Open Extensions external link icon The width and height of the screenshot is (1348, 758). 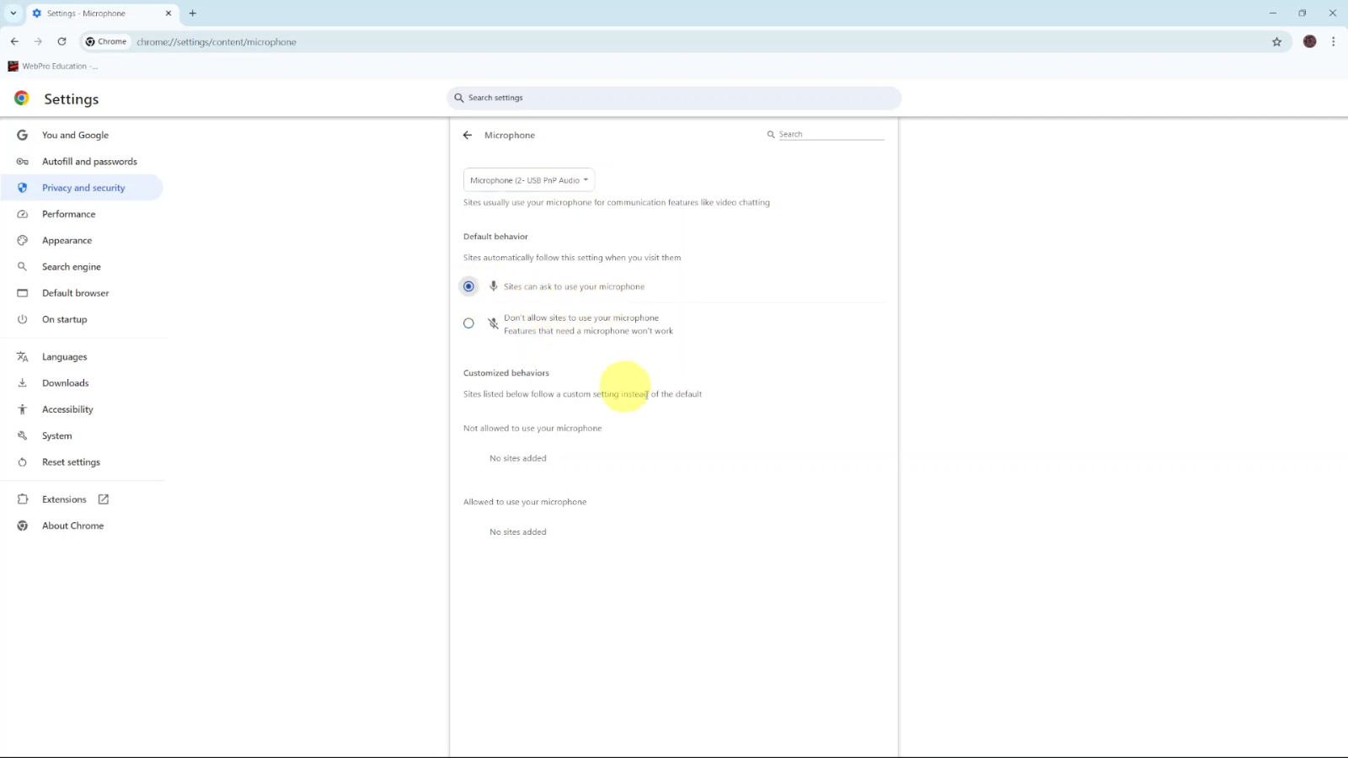104,499
